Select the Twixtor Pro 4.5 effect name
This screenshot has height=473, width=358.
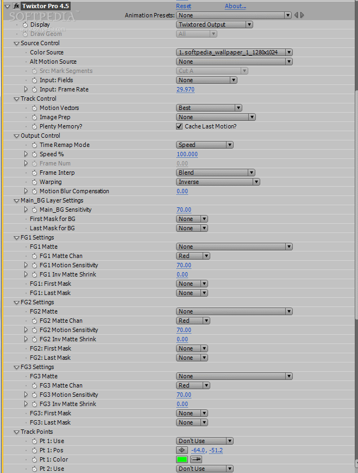46,6
